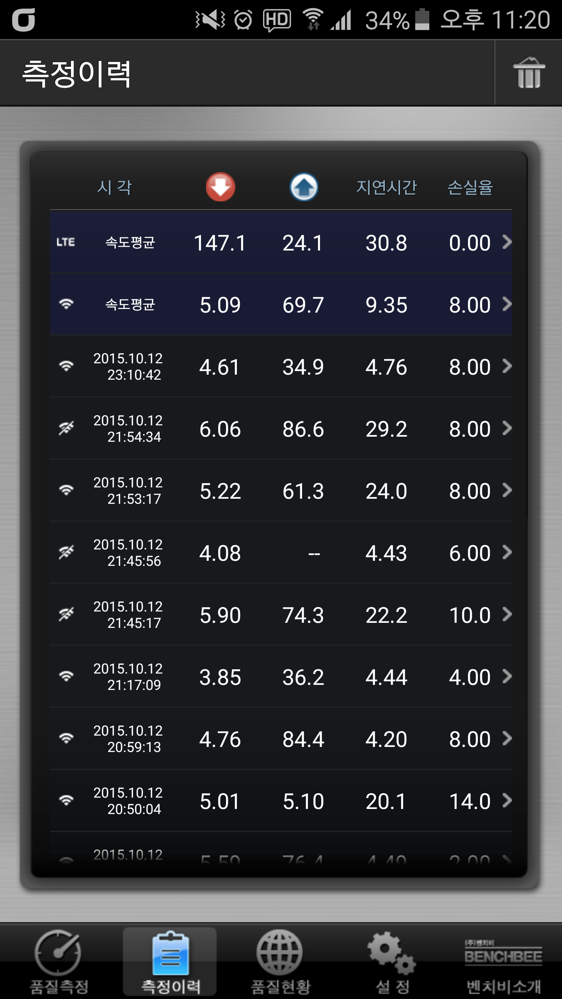Screen dimensions: 562x999
Task: Expand 21:45:17 measurement chevron
Action: click(x=507, y=614)
